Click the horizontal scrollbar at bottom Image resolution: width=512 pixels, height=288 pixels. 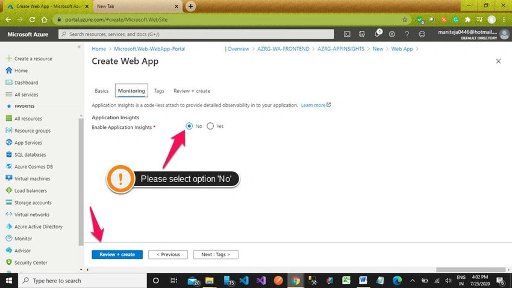tap(470, 270)
